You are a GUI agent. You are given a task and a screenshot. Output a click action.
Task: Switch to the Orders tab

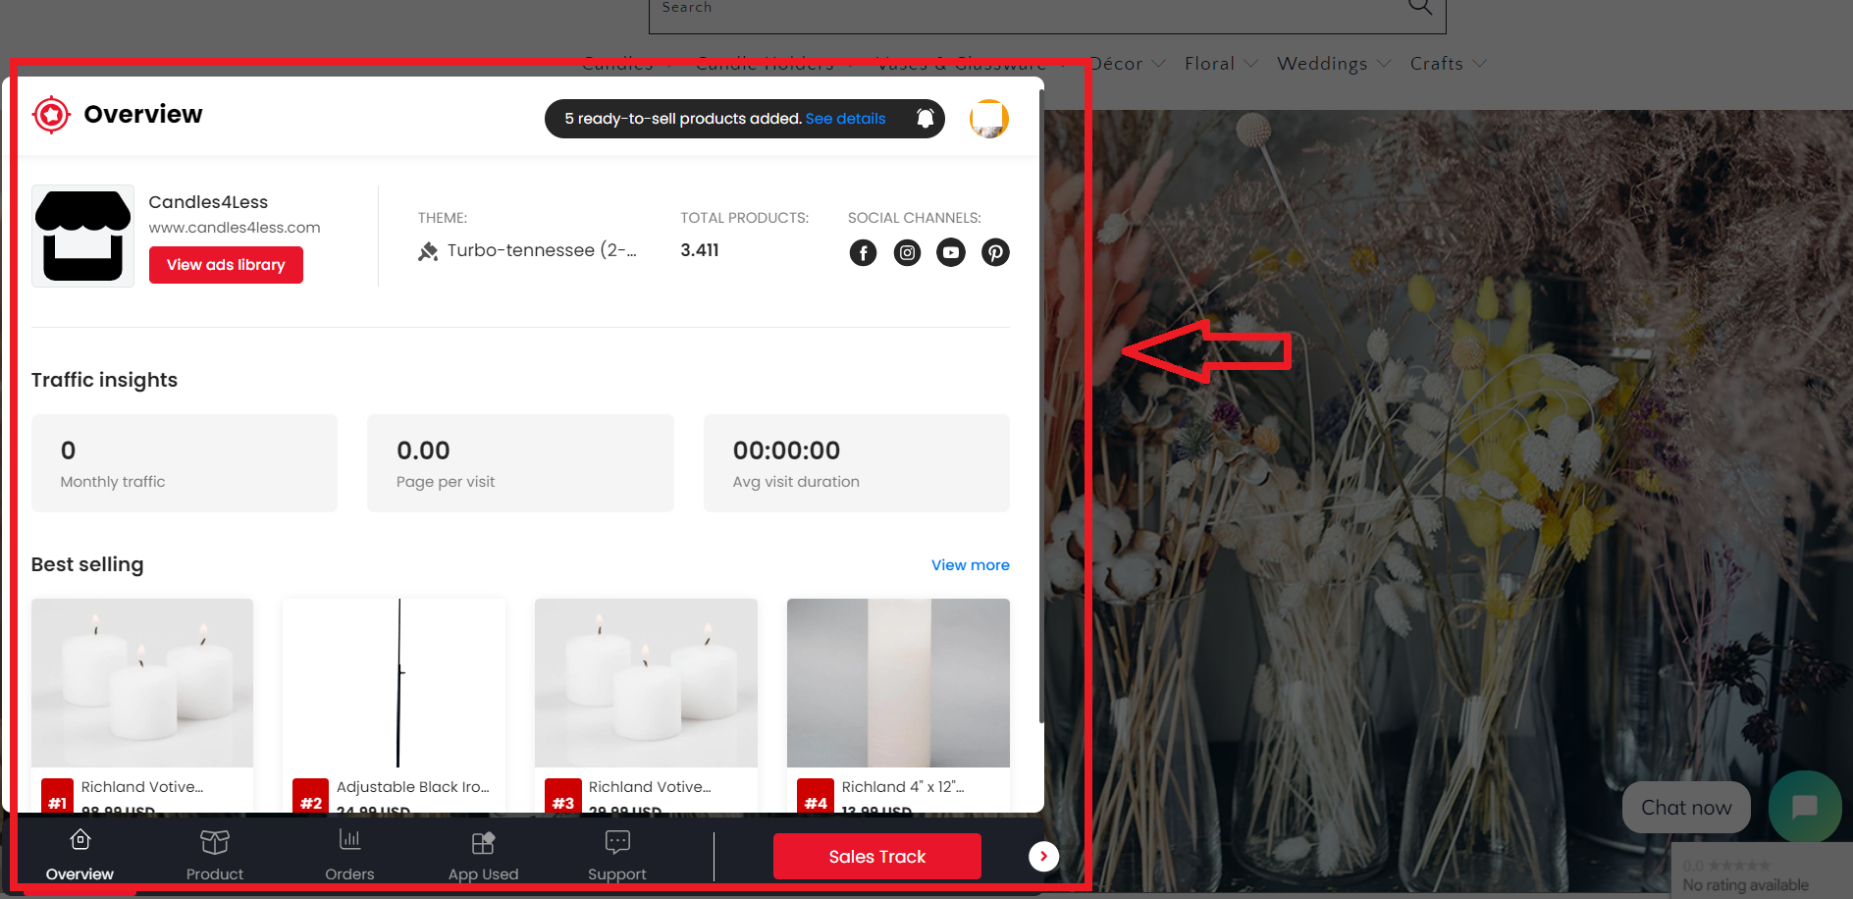pos(349,855)
